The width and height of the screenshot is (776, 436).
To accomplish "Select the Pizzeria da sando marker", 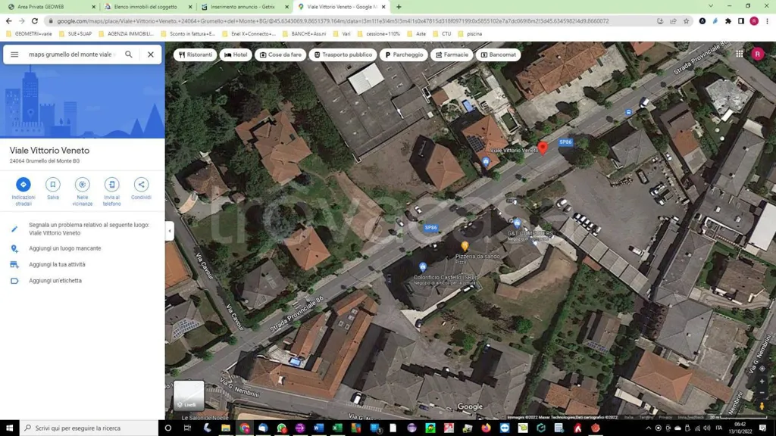I will 465,246.
